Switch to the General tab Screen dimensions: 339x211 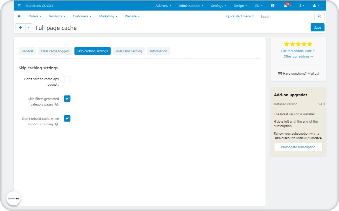[27, 51]
